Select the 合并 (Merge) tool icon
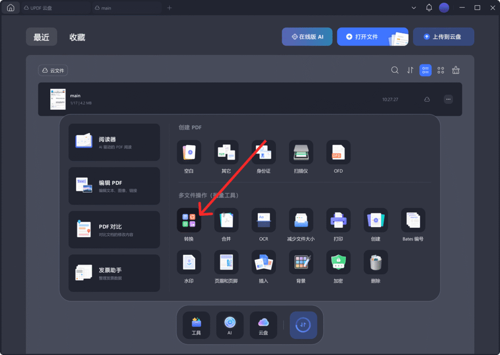This screenshot has height=355, width=500. [x=226, y=221]
